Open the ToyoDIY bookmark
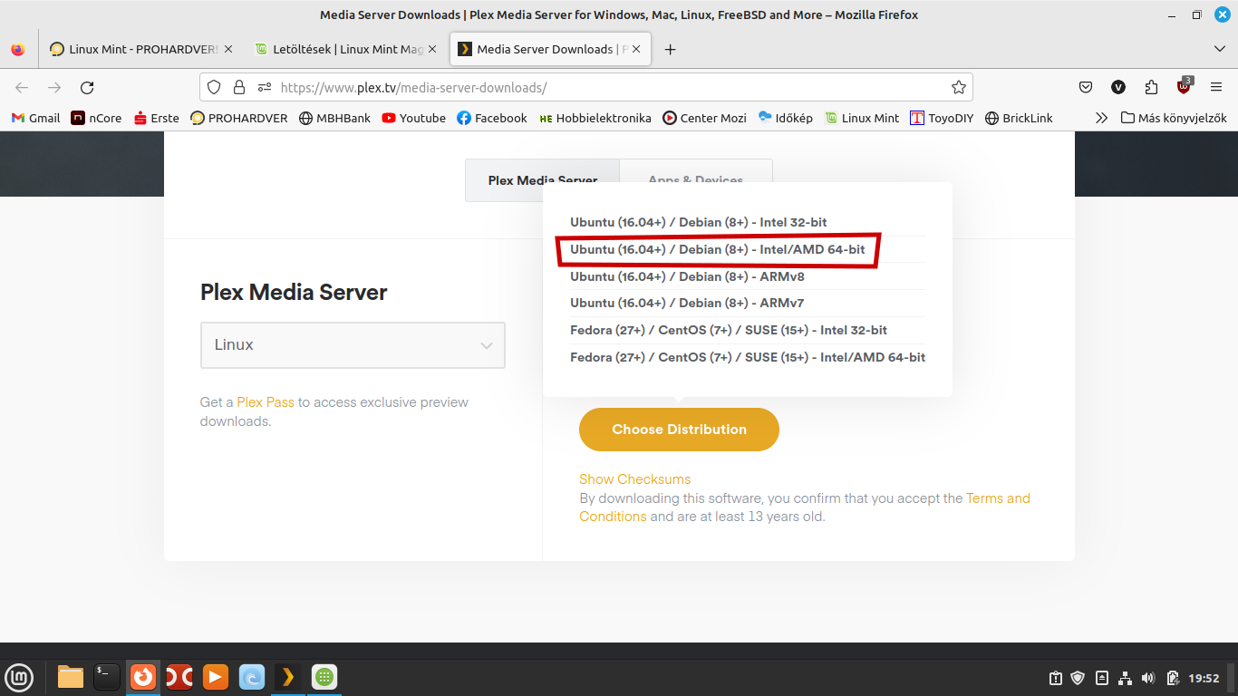 click(x=942, y=118)
